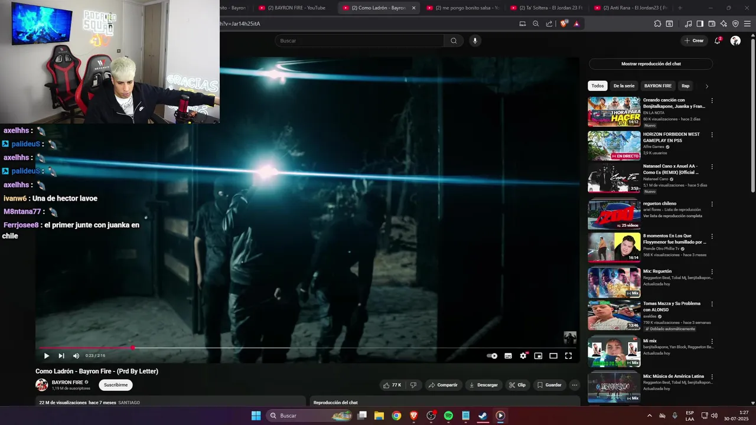Select the BAYRON FIRE filter chip
Image resolution: width=756 pixels, height=425 pixels.
tap(658, 86)
